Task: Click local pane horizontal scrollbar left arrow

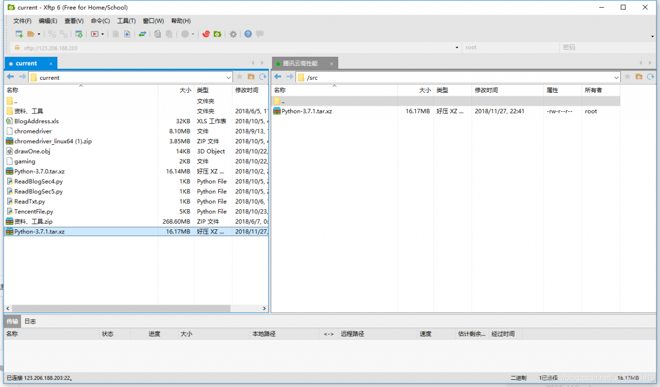Action: (7, 309)
